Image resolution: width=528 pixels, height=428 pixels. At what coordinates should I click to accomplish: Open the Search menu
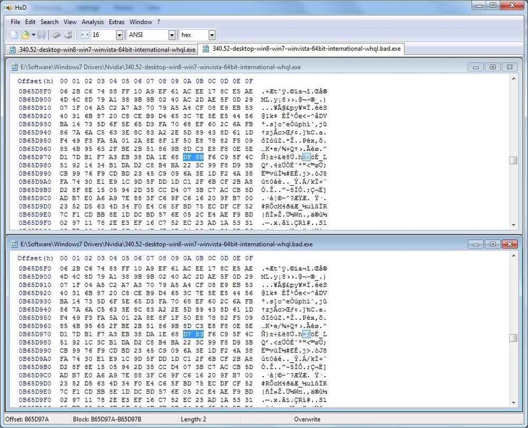(x=50, y=22)
